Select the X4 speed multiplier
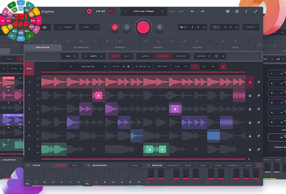Image resolution: width=286 pixels, height=194 pixels. click(213, 67)
